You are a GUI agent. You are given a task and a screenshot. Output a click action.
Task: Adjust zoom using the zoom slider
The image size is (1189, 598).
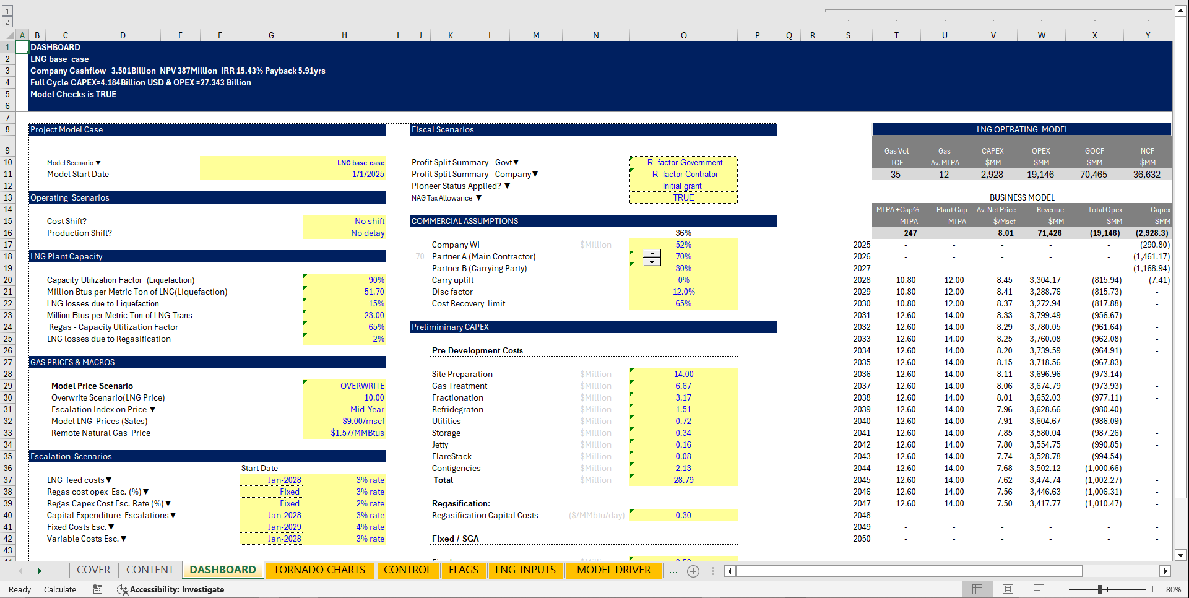coord(1100,589)
